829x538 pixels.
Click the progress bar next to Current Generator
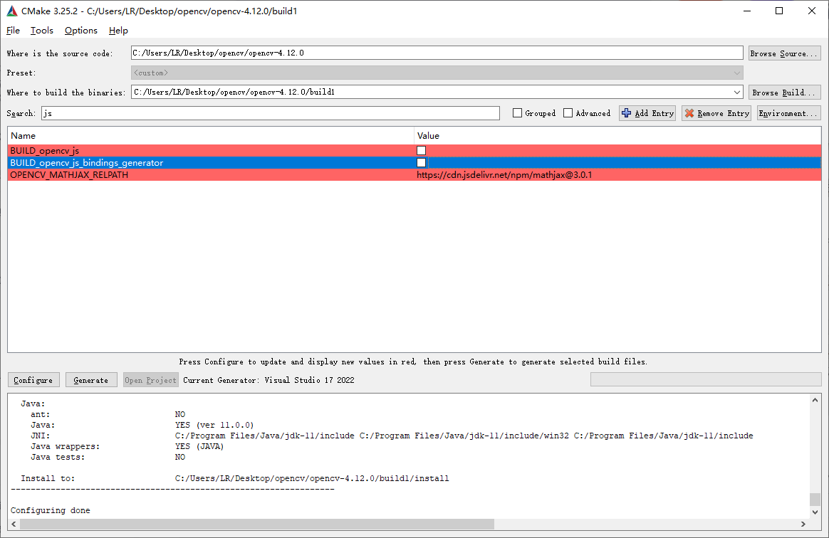coord(706,379)
